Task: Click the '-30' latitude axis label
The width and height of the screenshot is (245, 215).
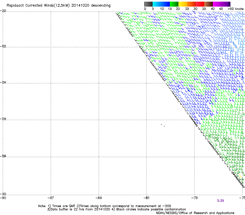Action: click(x=3, y=194)
